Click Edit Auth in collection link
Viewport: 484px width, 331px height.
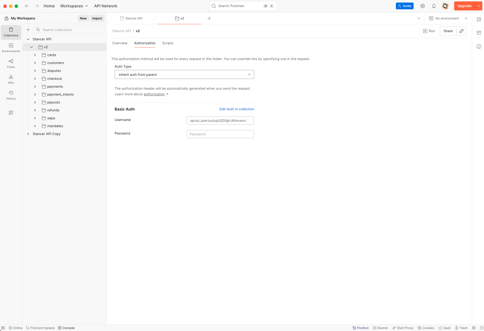[x=237, y=109]
